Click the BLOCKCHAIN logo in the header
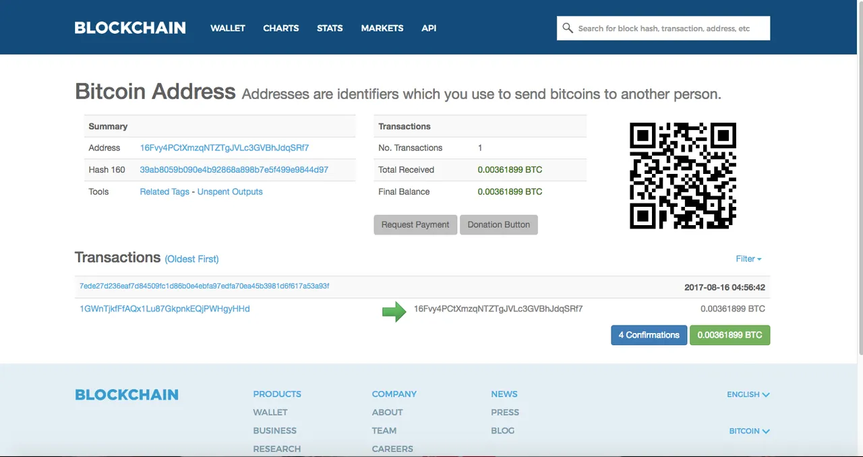Viewport: 863px width, 457px height. [130, 28]
